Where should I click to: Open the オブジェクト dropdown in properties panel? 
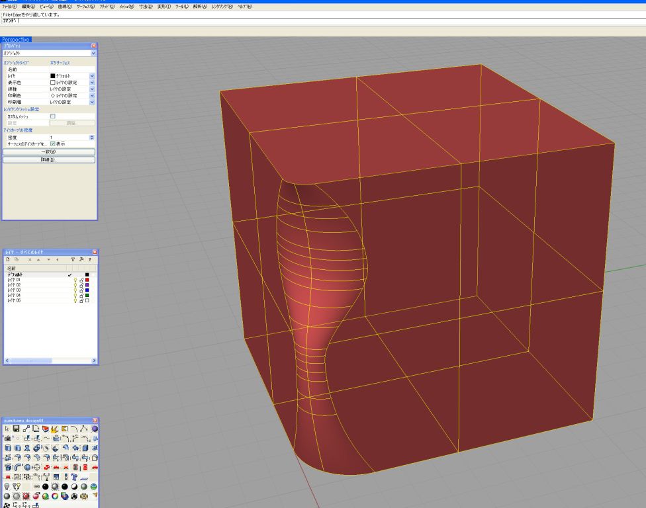(93, 53)
